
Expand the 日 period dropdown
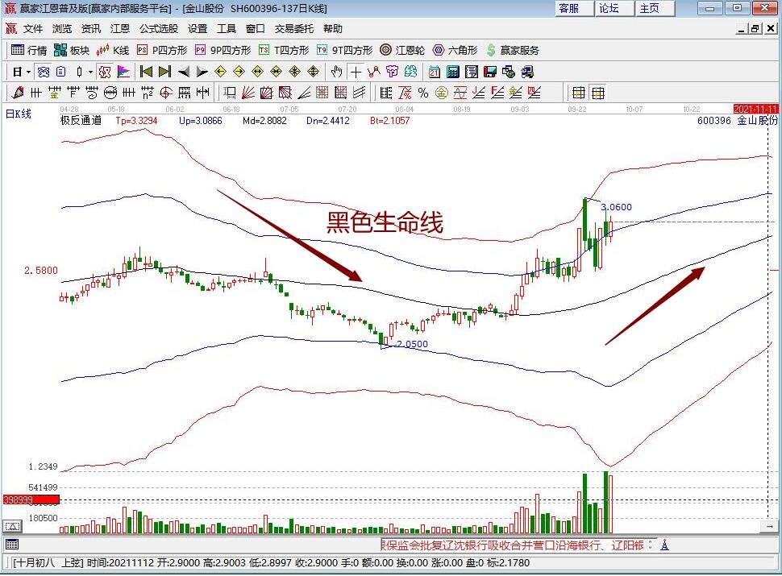click(28, 71)
